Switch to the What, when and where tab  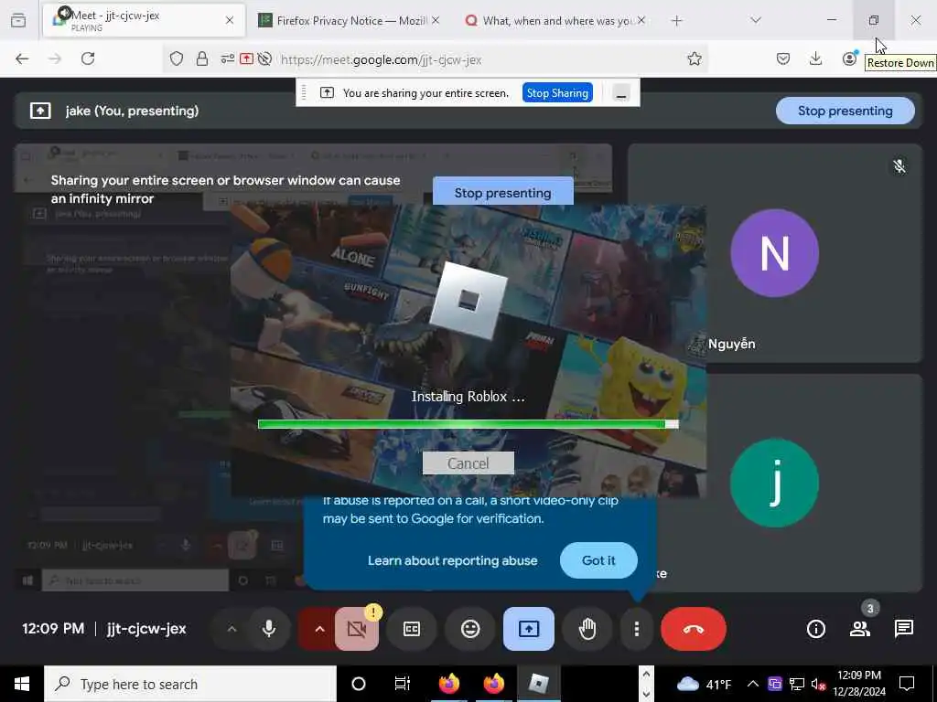coord(550,20)
